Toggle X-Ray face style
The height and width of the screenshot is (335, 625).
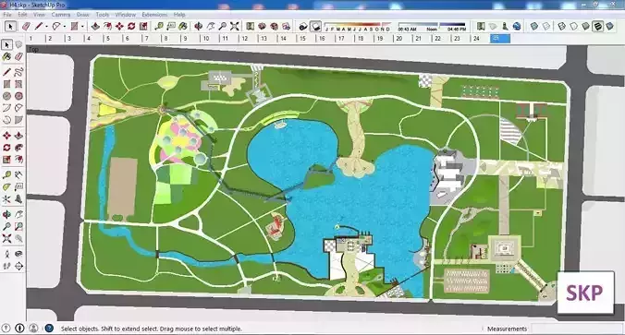click(534, 26)
